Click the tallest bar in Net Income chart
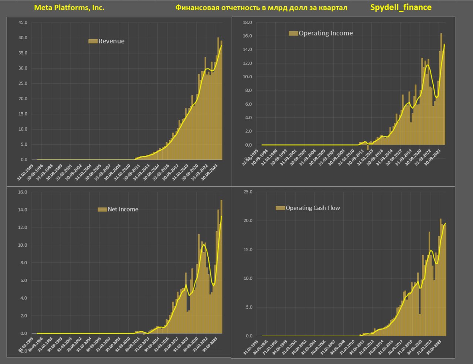 coord(221,266)
